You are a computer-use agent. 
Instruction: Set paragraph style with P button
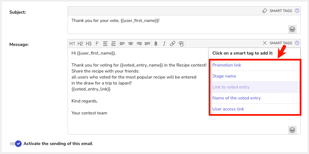click(x=97, y=44)
